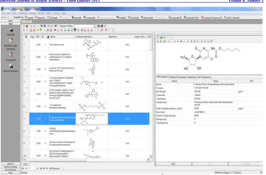The image size is (266, 175).
Task: Open the ADME/Tox sidebar section
Action: (x=11, y=164)
